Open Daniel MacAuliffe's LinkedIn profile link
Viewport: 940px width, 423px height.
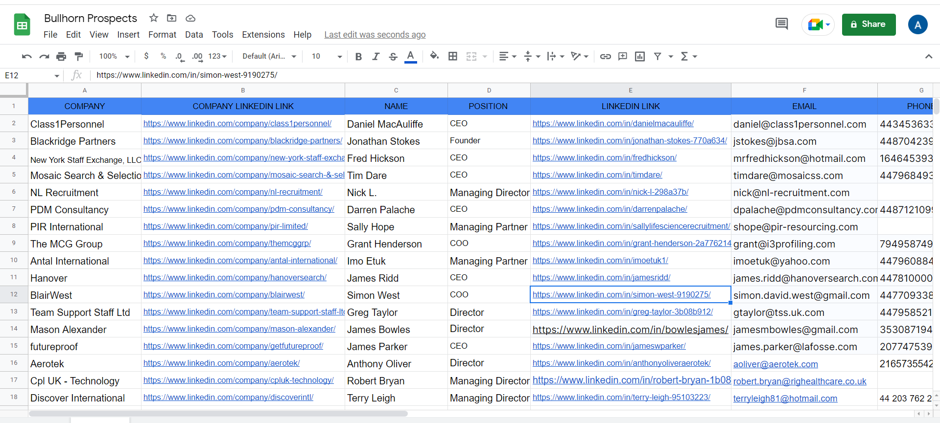(x=613, y=124)
